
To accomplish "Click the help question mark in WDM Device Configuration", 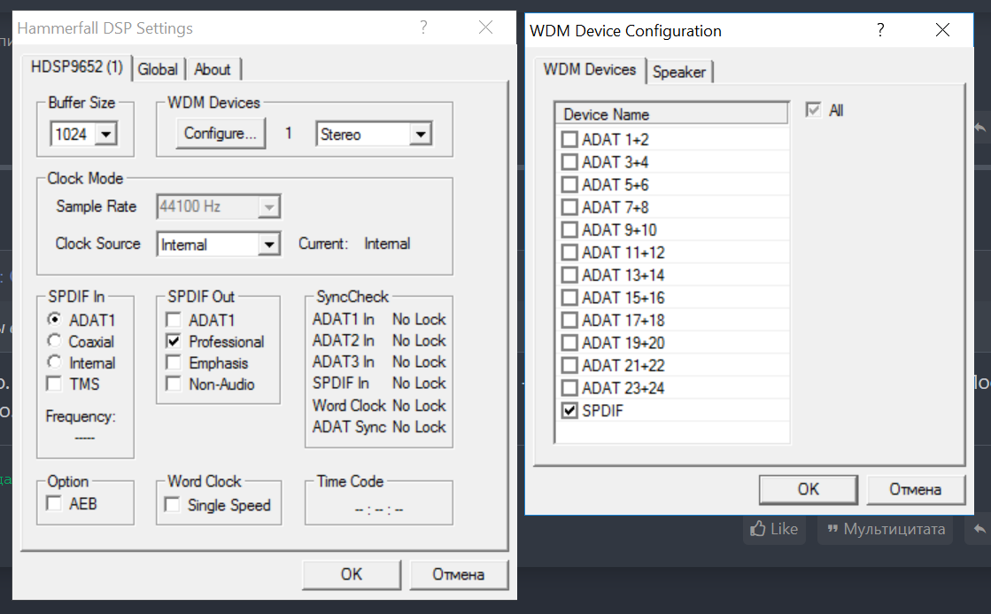I will coord(880,30).
